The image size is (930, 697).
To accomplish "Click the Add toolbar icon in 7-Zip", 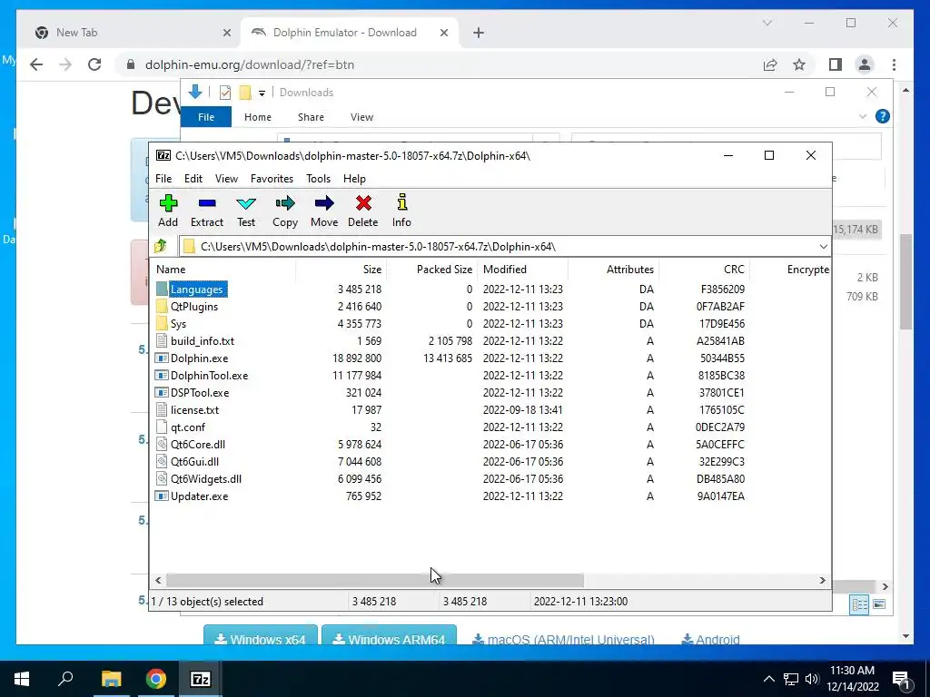I will (x=168, y=203).
